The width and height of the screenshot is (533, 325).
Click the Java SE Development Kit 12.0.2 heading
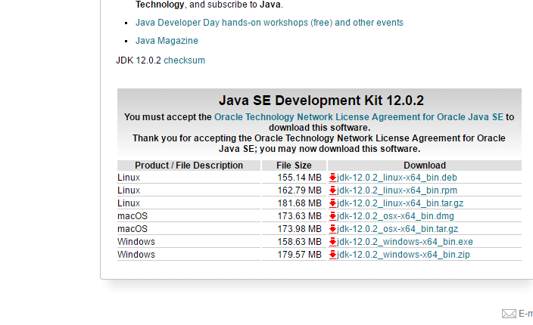point(321,101)
